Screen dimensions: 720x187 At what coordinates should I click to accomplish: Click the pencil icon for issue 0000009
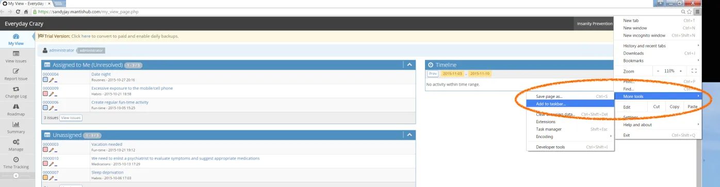point(52,94)
